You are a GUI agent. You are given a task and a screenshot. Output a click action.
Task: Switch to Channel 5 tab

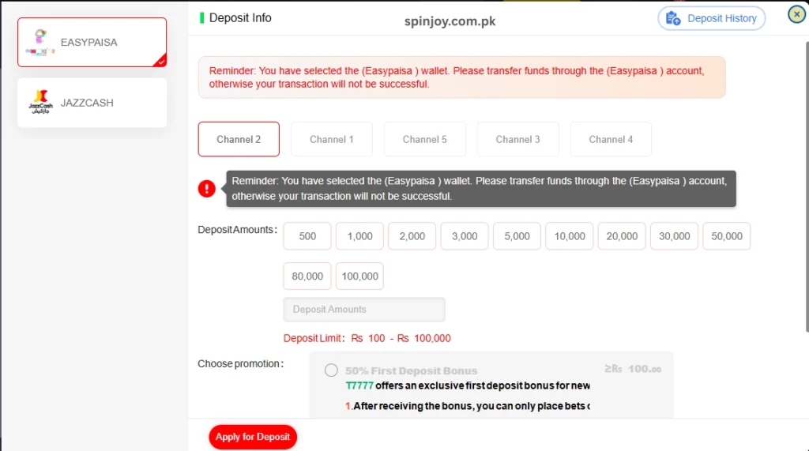coord(424,139)
